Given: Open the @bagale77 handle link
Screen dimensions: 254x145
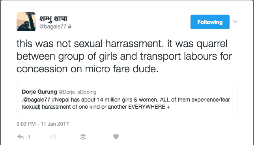Looking at the screenshot, I should coord(53,26).
